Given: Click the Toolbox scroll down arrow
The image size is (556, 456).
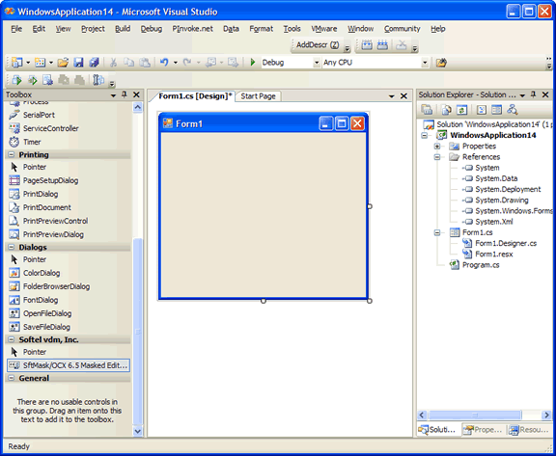Looking at the screenshot, I should coord(138,431).
